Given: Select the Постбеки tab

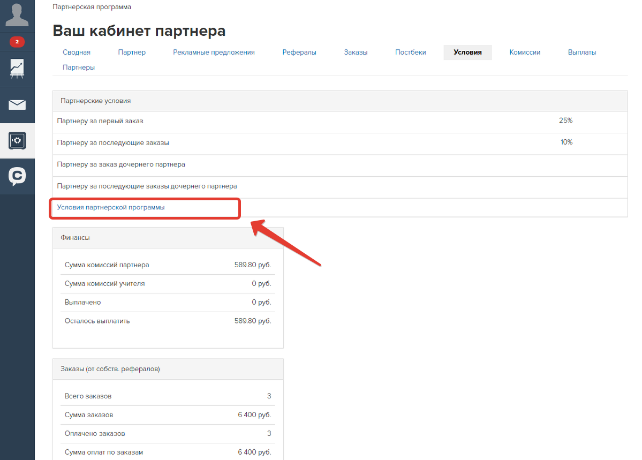Looking at the screenshot, I should (x=411, y=52).
